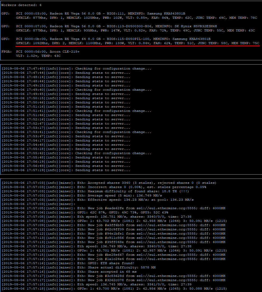Click the "Workers detected: 4" header text

tap(21, 5)
